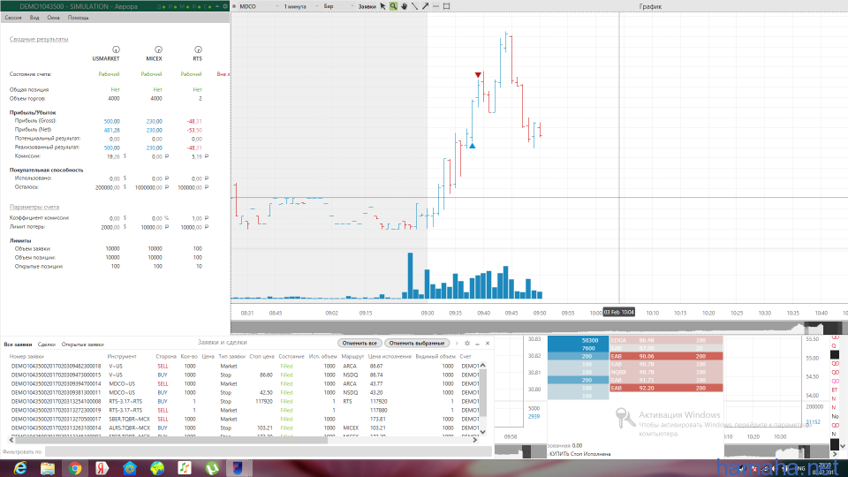The width and height of the screenshot is (848, 477).
Task: Expand the 1 минута timeframe dropdown
Action: [299, 6]
